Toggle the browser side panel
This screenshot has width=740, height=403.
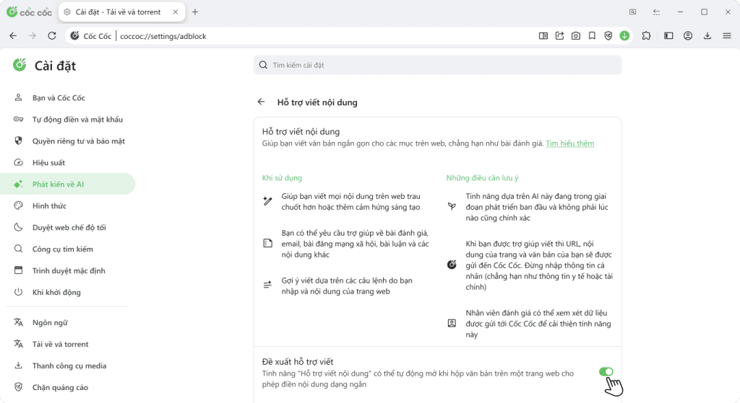pyautogui.click(x=668, y=36)
